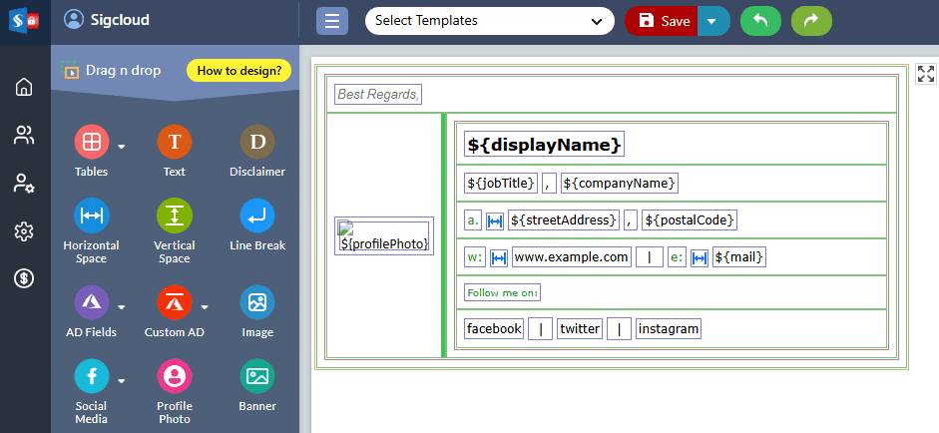939x433 pixels.
Task: Pick the Vertical Space element
Action: 174,216
